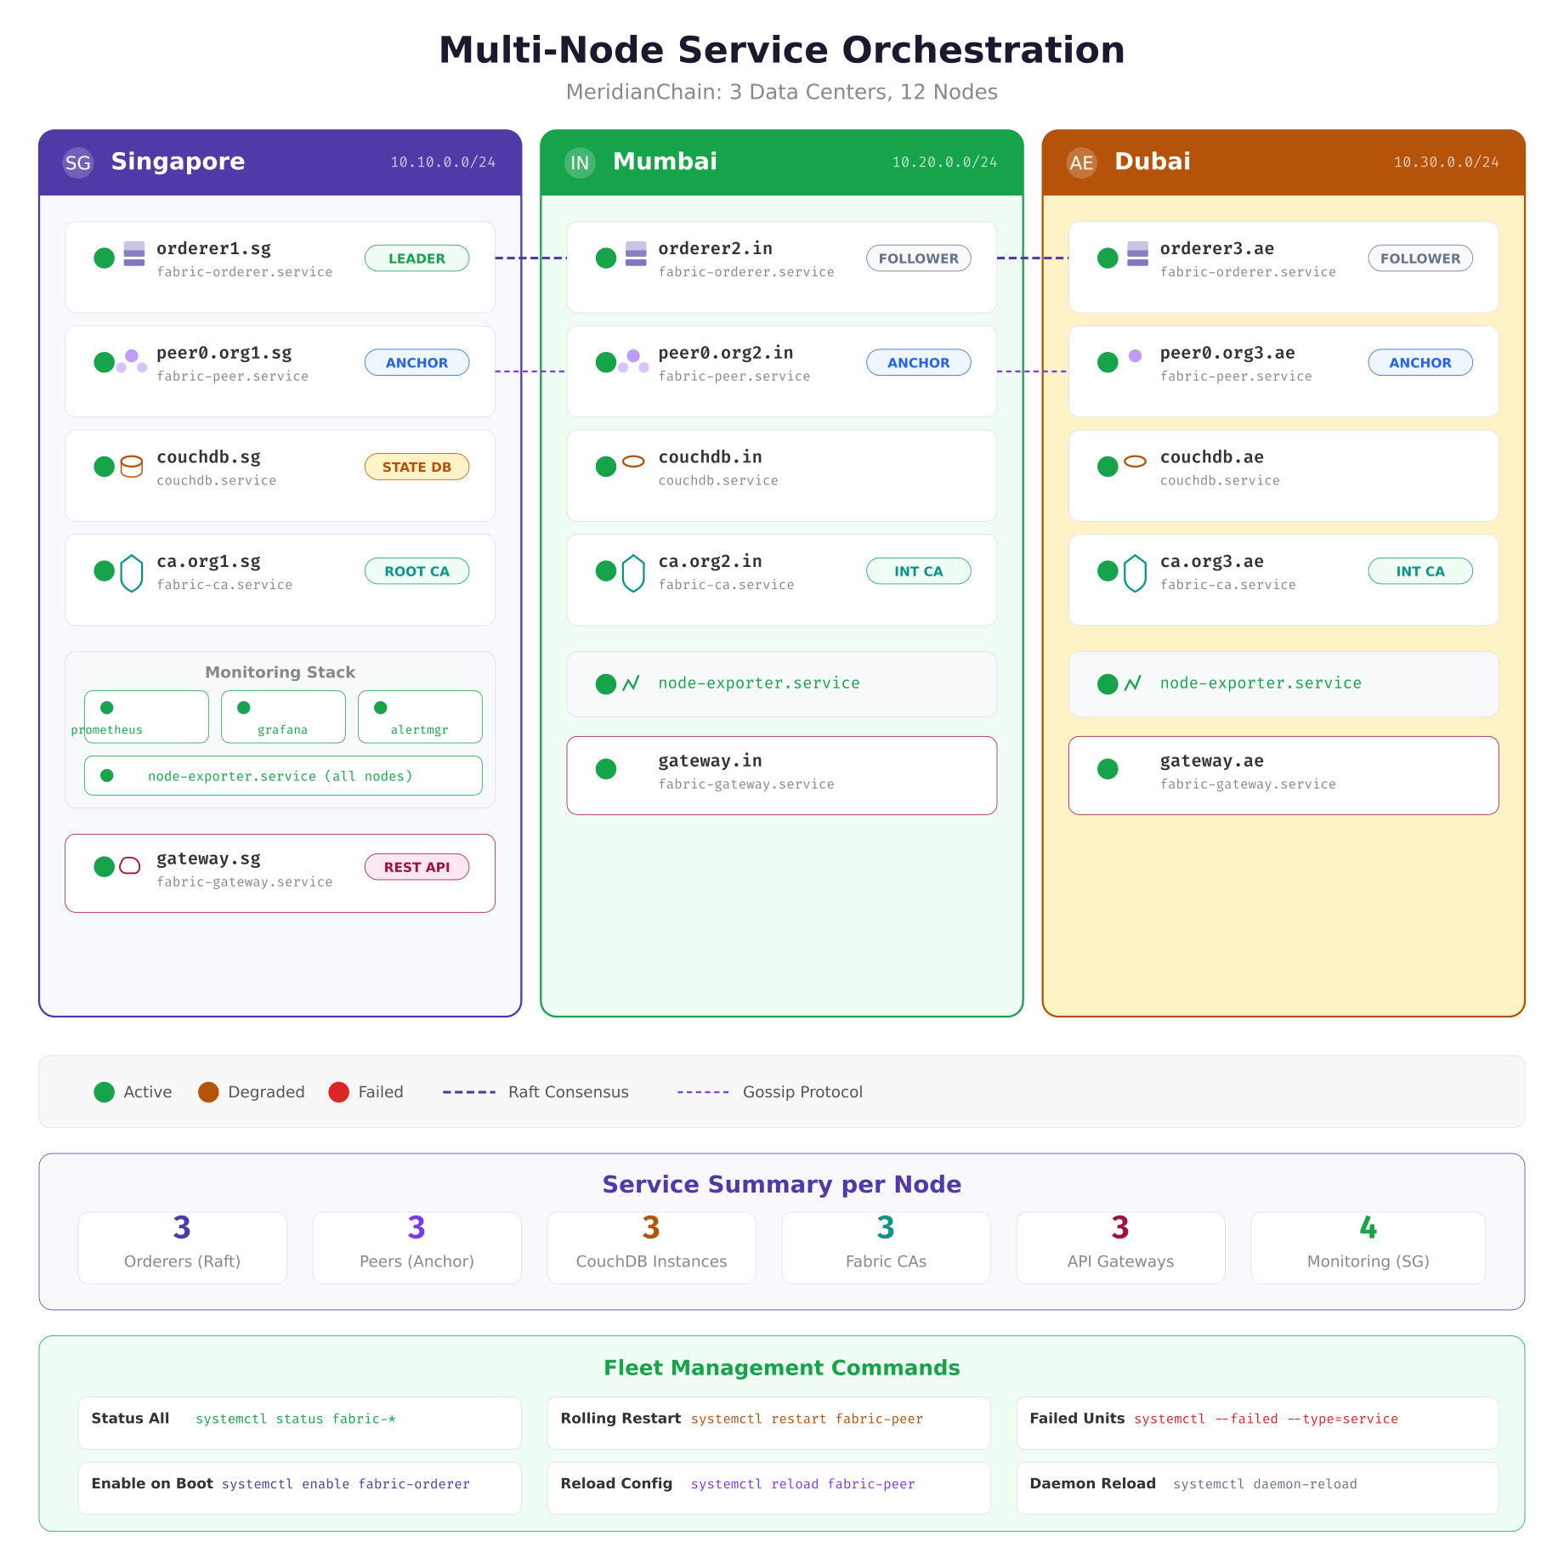Toggle the orderer2.in status indicator
The height and width of the screenshot is (1564, 1564).
coord(605,257)
